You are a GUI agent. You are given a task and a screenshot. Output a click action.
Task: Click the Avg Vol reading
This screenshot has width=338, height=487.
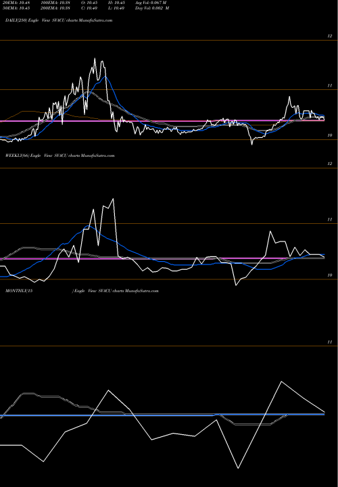151,2
